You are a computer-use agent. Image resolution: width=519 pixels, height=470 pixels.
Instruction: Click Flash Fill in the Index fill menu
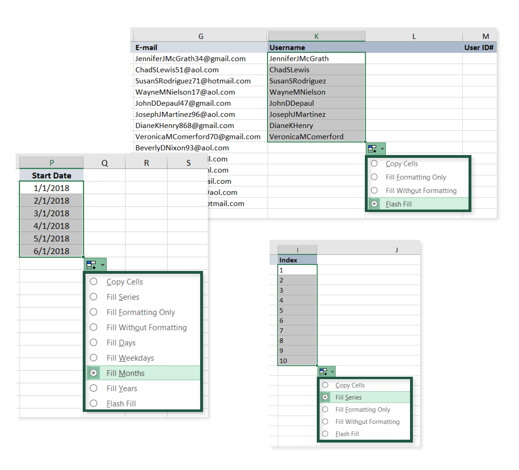click(347, 434)
